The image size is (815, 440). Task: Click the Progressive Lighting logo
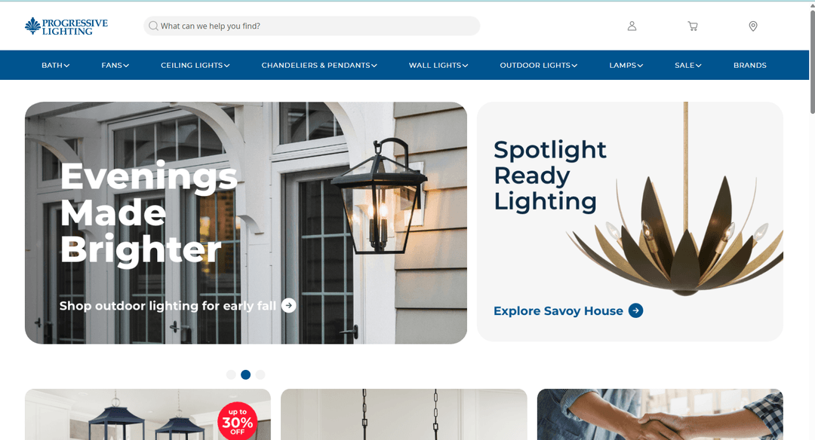pyautogui.click(x=66, y=26)
